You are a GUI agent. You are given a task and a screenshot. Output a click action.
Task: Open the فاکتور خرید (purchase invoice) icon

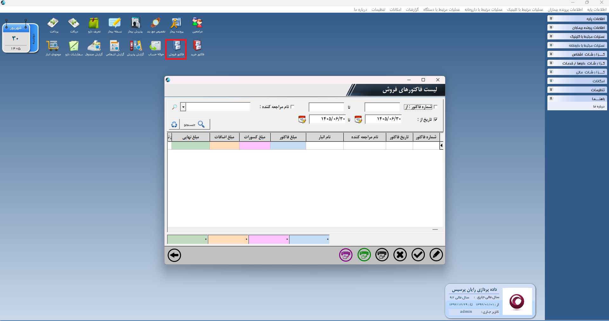pos(197,48)
